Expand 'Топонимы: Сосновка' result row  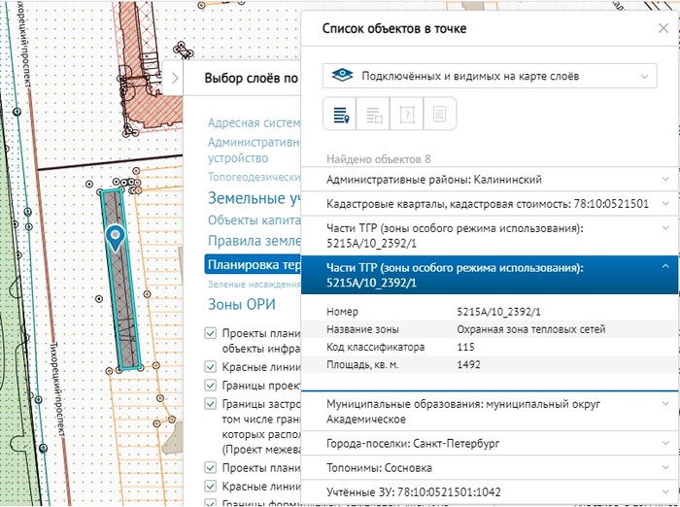coord(489,467)
